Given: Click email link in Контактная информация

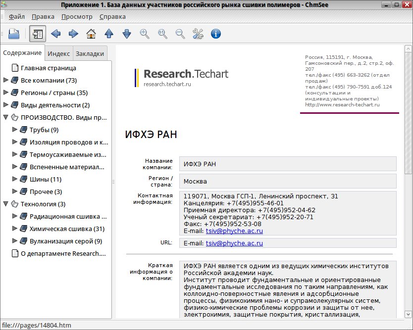Looking at the screenshot, I should 234,231.
